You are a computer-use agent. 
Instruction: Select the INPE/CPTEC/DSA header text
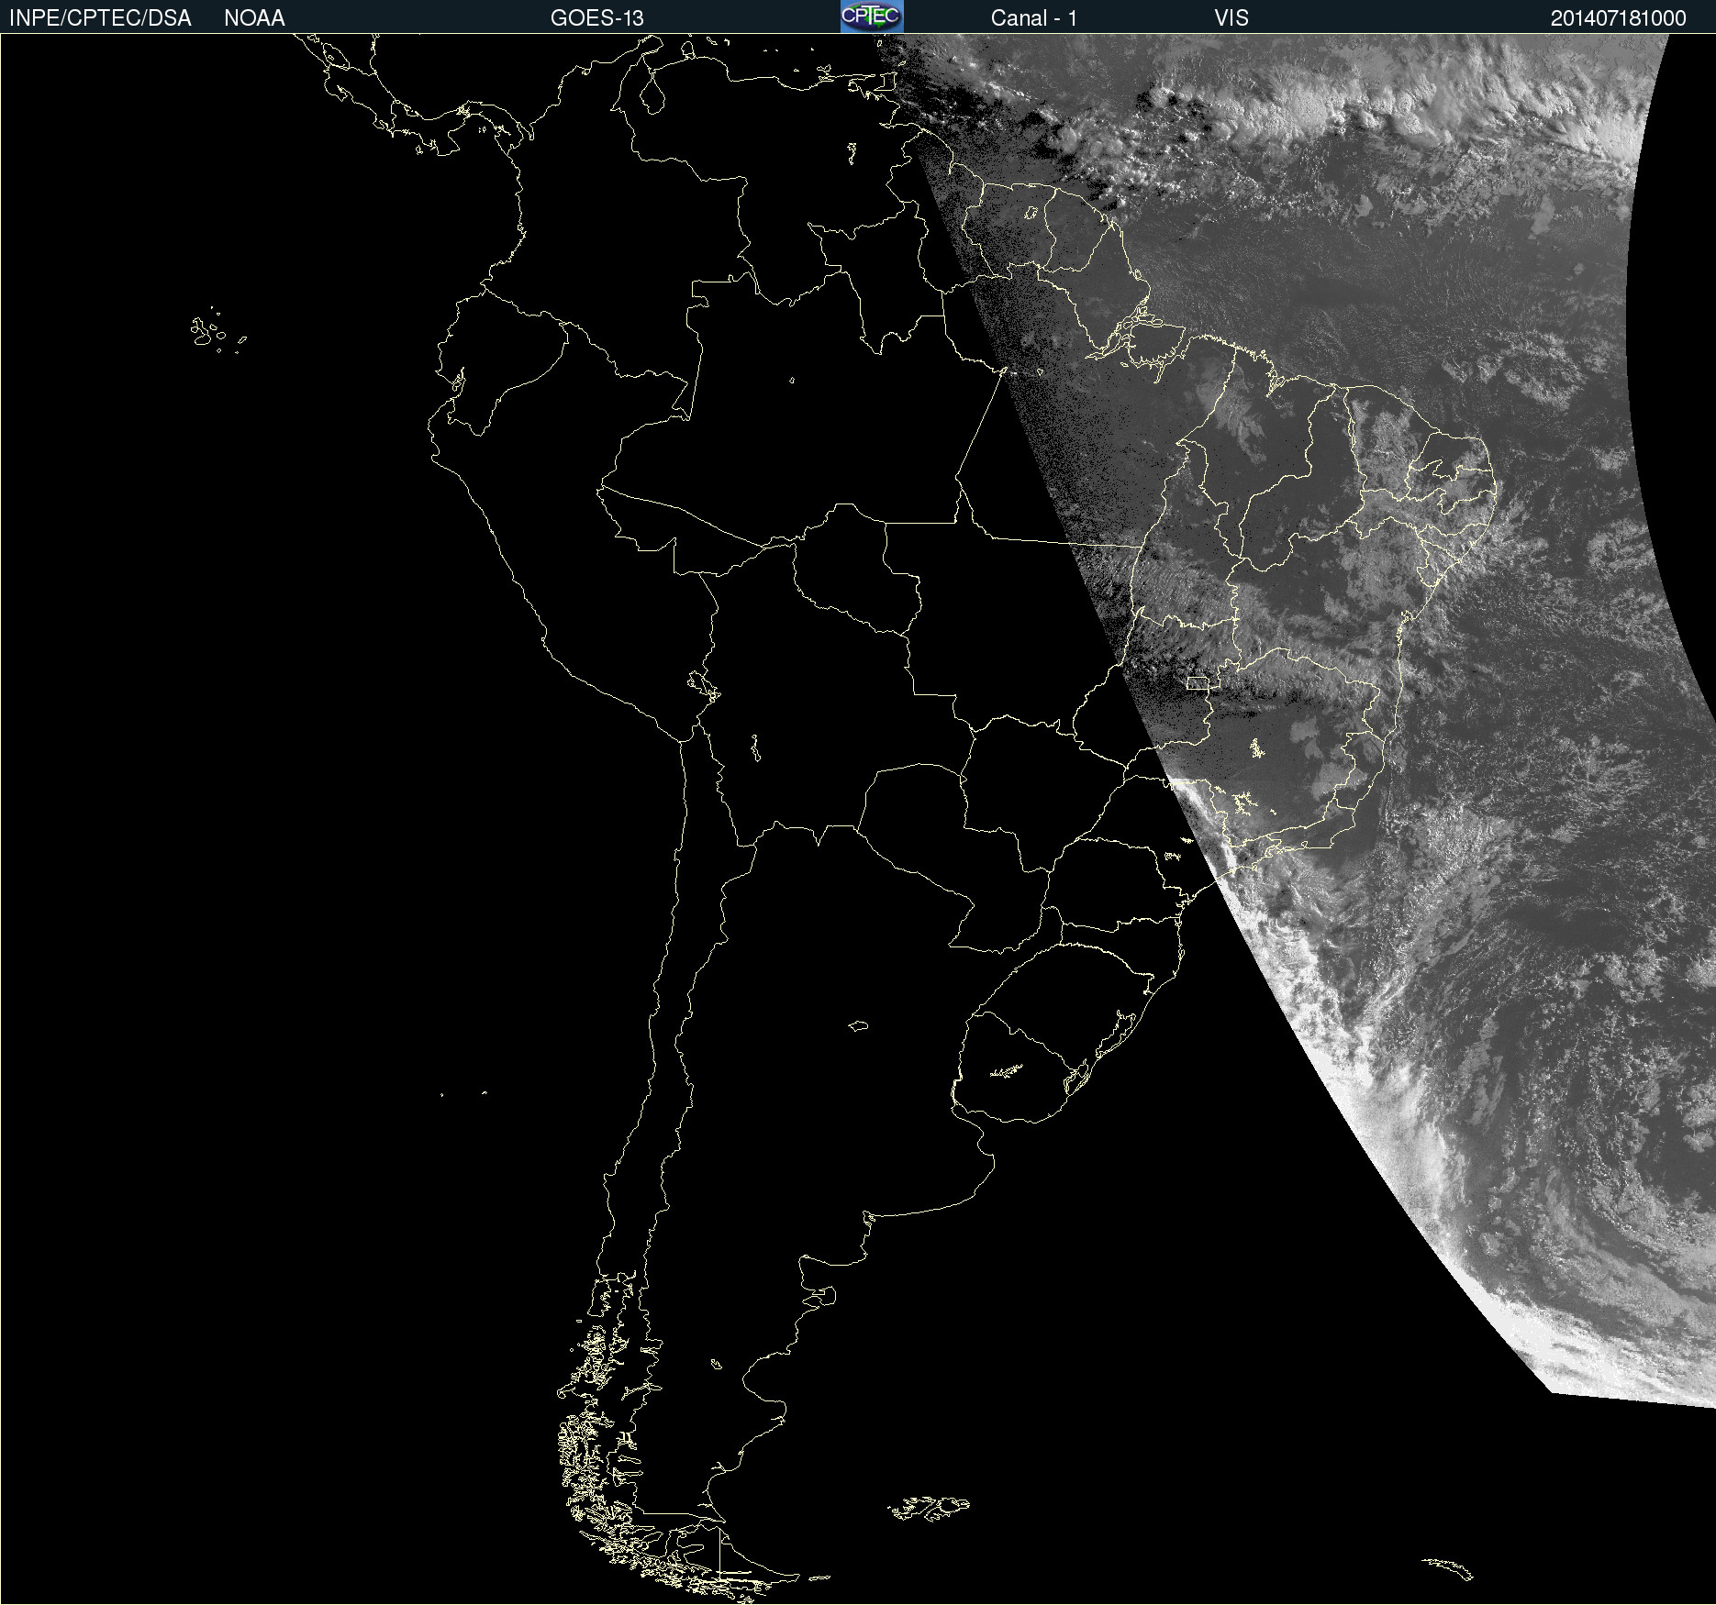(x=100, y=18)
